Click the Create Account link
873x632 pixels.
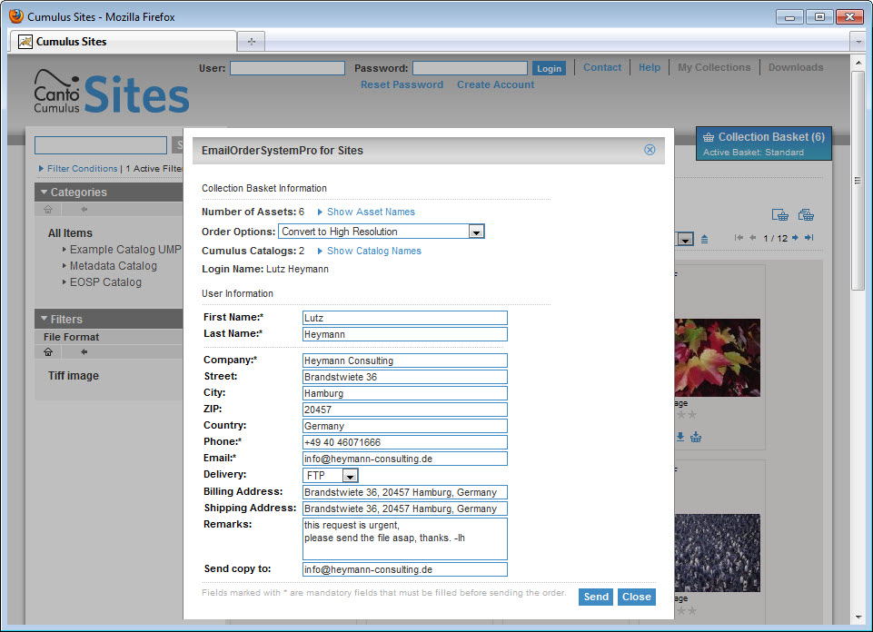(495, 84)
